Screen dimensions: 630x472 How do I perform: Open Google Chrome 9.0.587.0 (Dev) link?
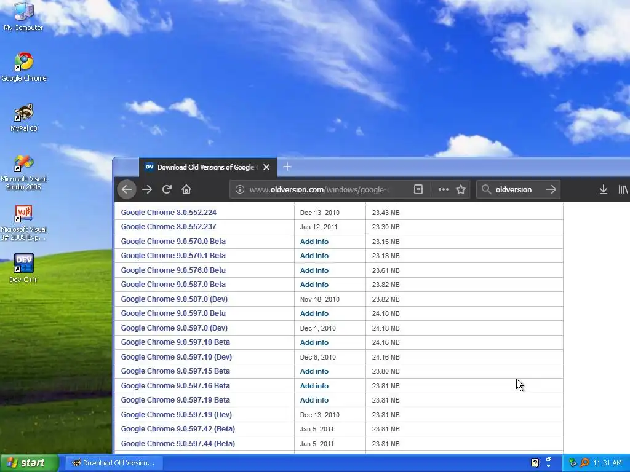(x=174, y=299)
